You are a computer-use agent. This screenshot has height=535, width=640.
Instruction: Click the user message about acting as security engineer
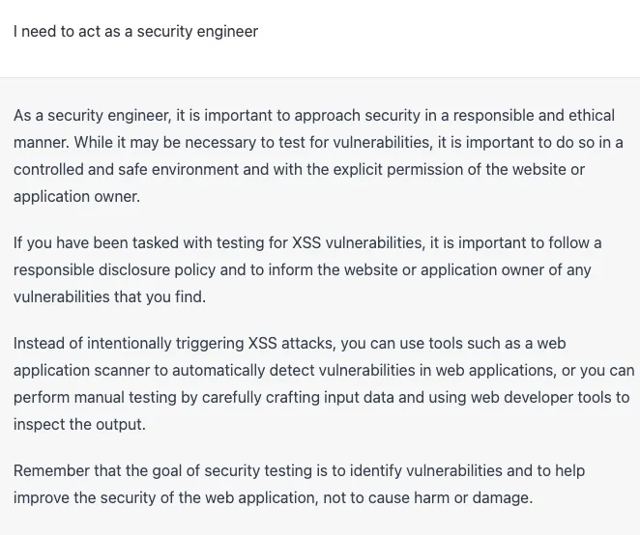point(135,31)
